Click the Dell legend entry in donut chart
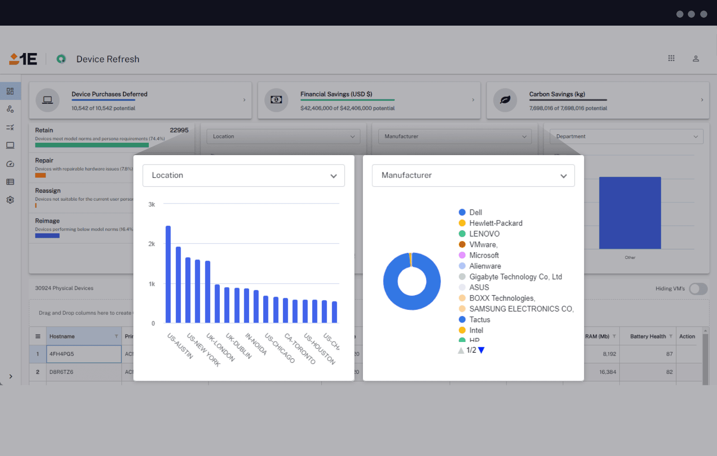 point(475,212)
